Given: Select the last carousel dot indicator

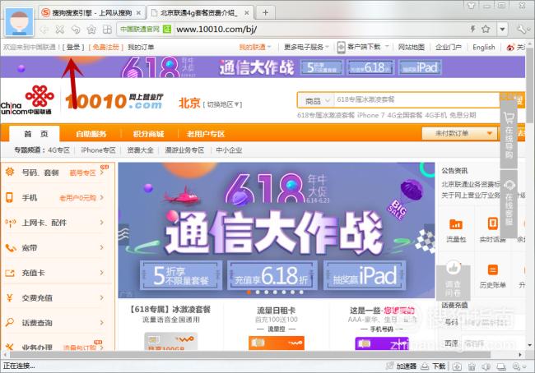Looking at the screenshot, I should tap(301, 292).
